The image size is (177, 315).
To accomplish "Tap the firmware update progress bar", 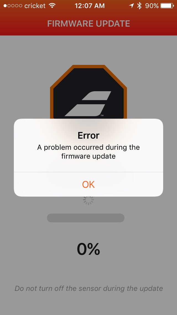I will pos(86,218).
